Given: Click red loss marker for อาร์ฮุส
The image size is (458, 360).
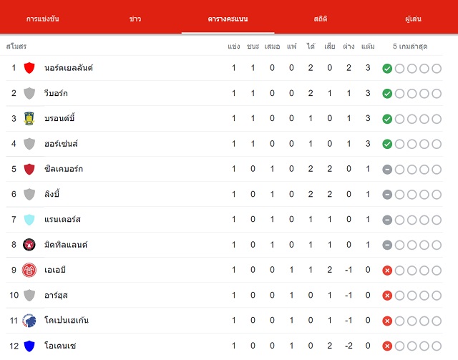Looking at the screenshot, I should click(387, 296).
